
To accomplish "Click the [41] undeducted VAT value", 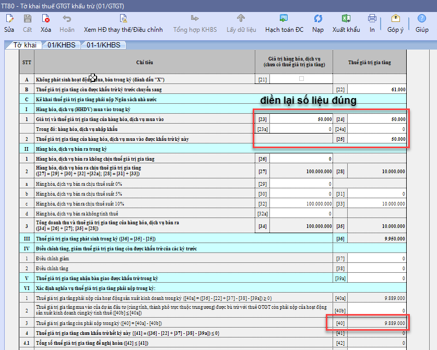I will pos(376,333).
